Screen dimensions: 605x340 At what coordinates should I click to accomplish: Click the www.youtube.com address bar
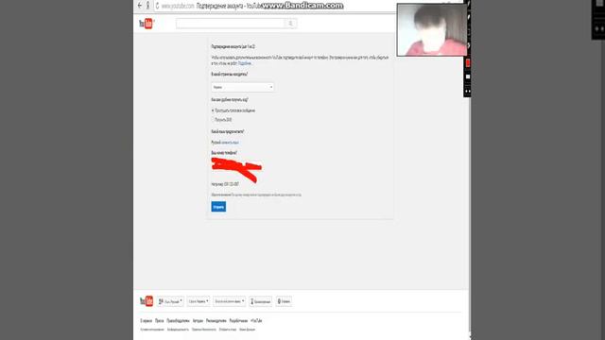click(x=178, y=6)
